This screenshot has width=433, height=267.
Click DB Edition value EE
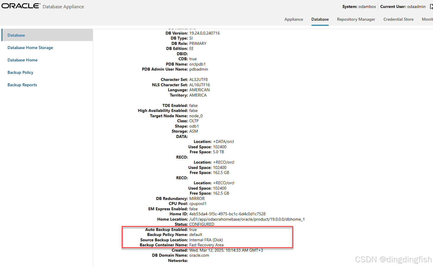coord(192,48)
